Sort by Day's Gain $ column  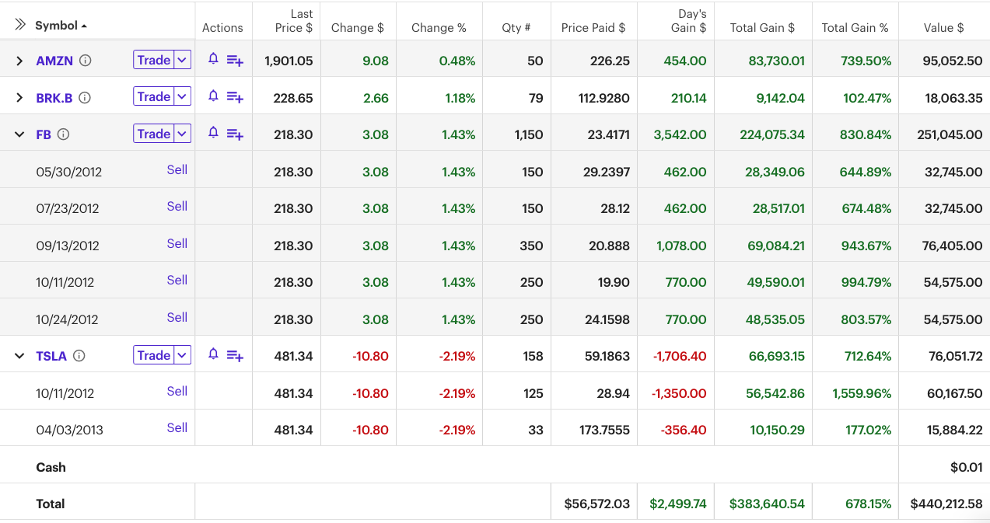tap(689, 21)
